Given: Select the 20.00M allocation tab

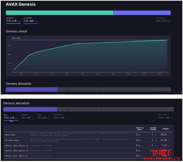Looking at the screenshot, I should [28, 117].
